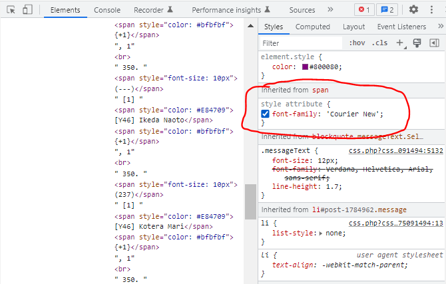Screen dimensions: 446x284
Task: Click the blockquote.messageText inherited link
Action: (367, 137)
